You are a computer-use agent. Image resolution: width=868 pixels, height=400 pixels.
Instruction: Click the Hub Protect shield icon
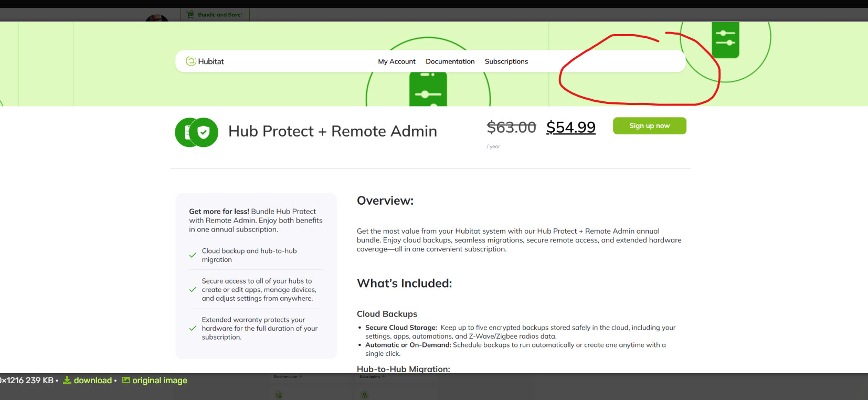pyautogui.click(x=204, y=132)
